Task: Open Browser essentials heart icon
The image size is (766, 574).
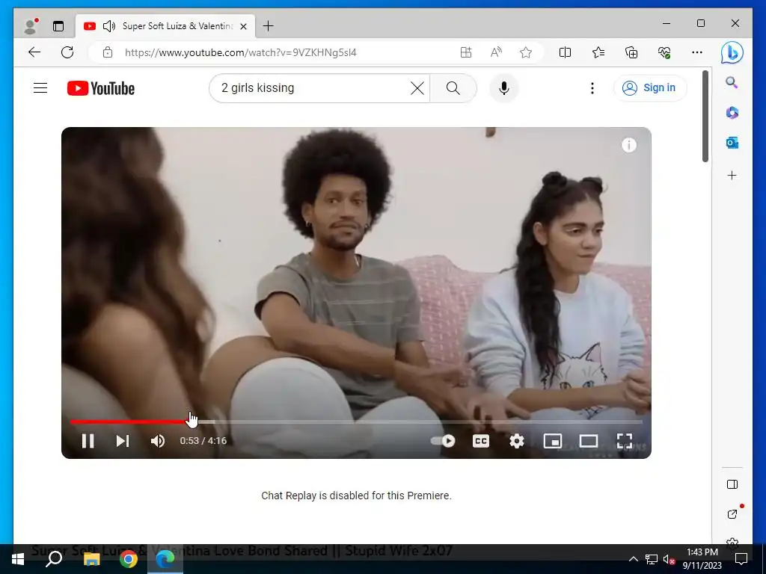Action: pos(664,52)
